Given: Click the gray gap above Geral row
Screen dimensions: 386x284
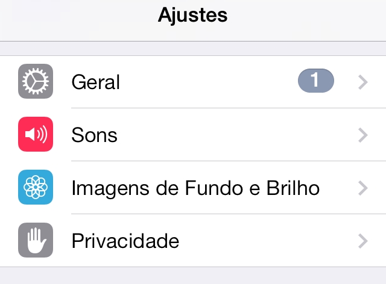Looking at the screenshot, I should [193, 48].
